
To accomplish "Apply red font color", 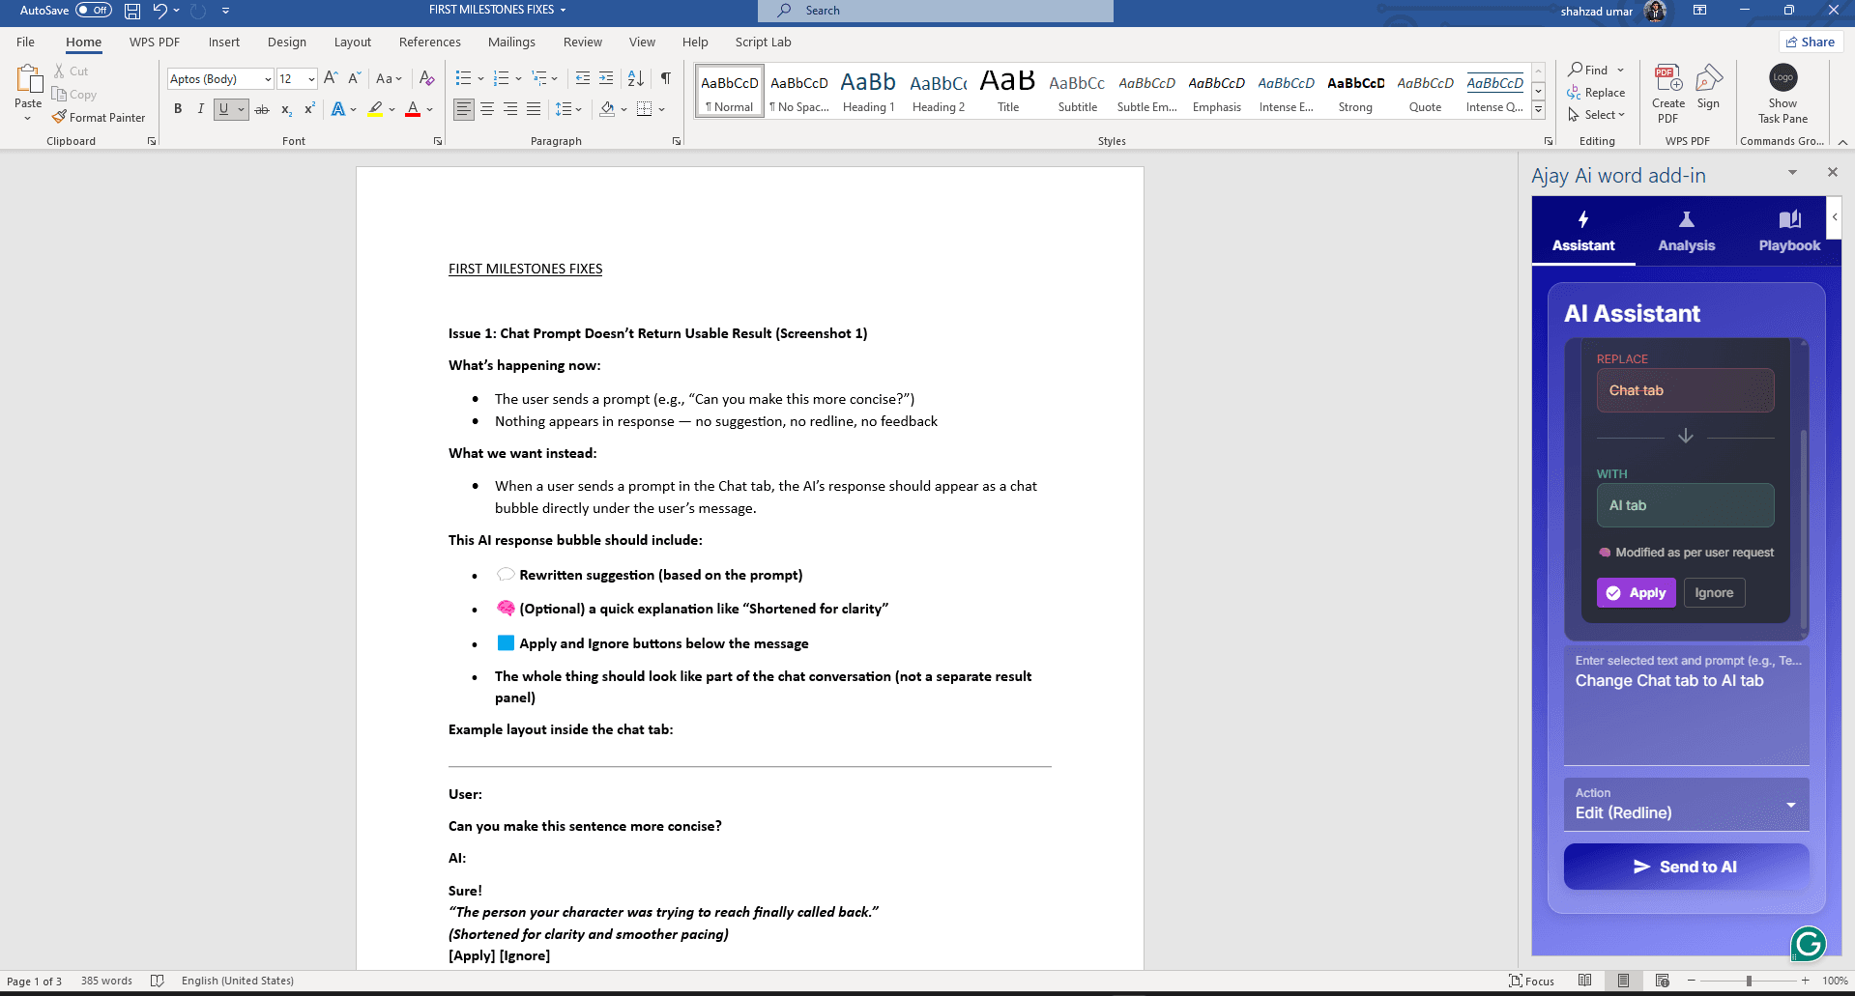I will [413, 109].
